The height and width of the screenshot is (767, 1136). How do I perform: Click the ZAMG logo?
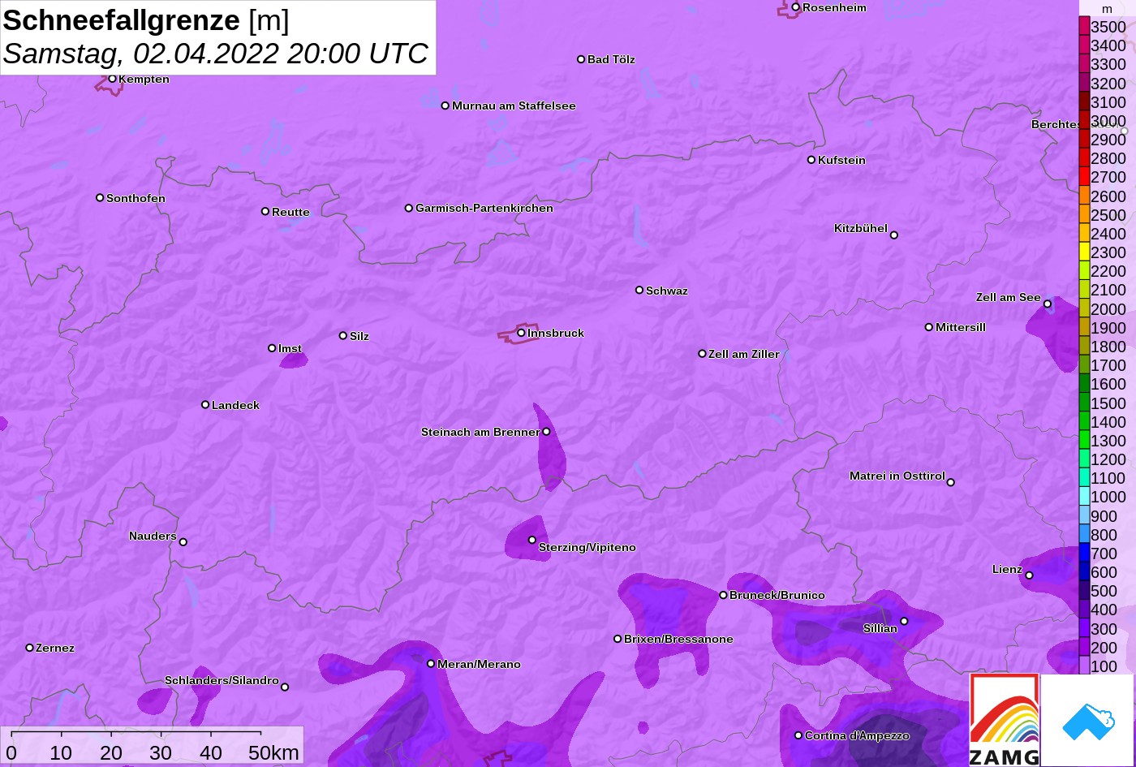(x=1005, y=720)
